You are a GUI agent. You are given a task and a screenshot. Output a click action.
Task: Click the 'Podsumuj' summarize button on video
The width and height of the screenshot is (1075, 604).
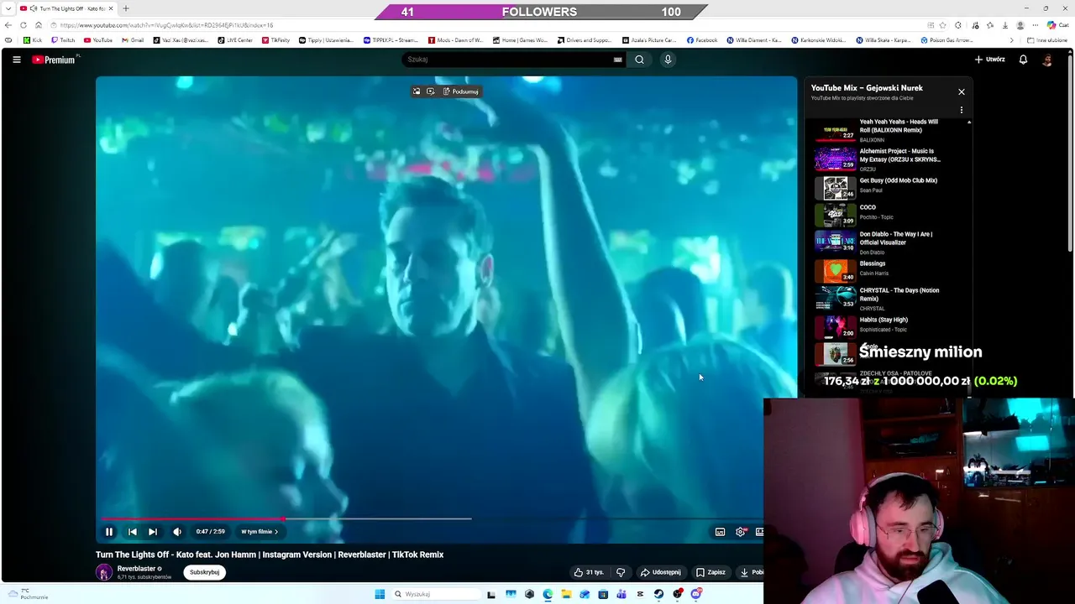461,91
